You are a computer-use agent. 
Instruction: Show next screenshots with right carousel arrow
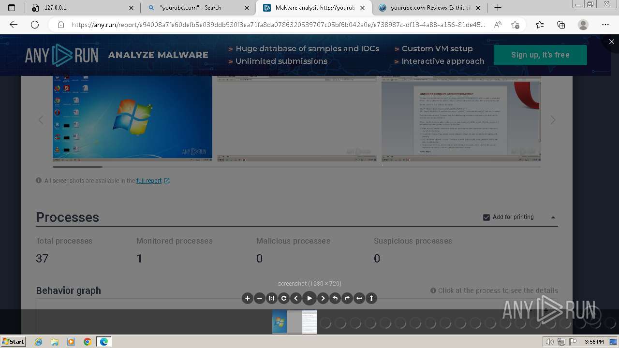pos(553,120)
